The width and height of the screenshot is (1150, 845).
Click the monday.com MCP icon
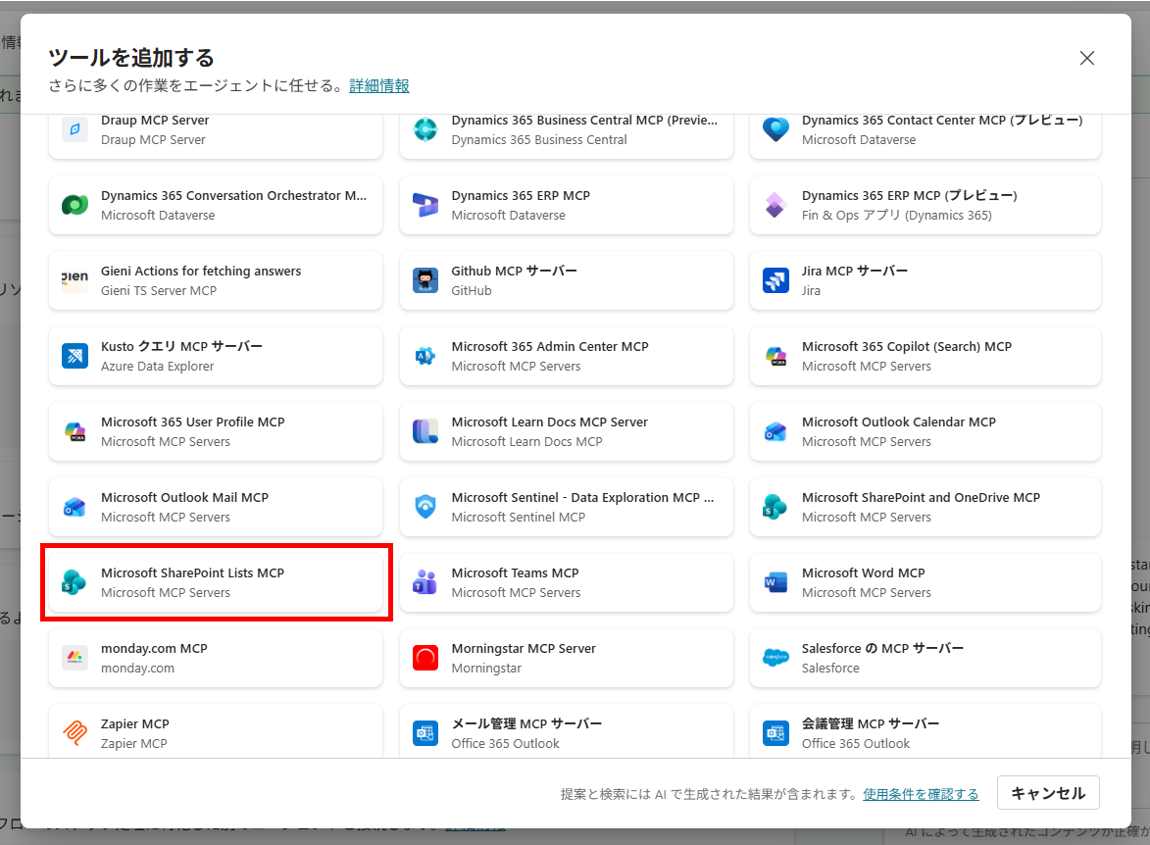pyautogui.click(x=75, y=659)
